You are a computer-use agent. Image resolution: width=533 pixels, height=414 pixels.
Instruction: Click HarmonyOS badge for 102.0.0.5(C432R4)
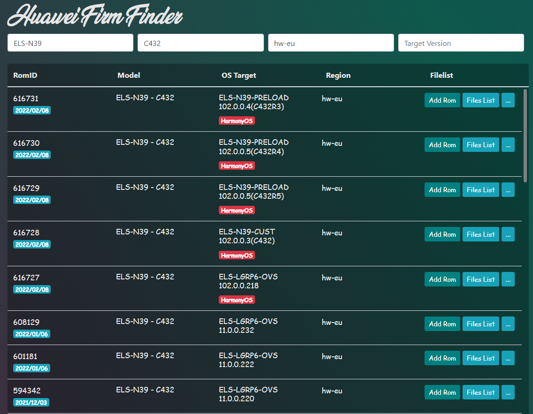(237, 166)
